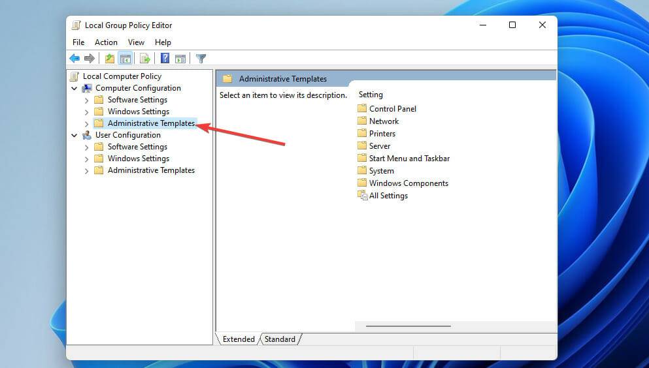Expand Administrative Templates under Computer Configuration
The height and width of the screenshot is (368, 649).
(87, 123)
